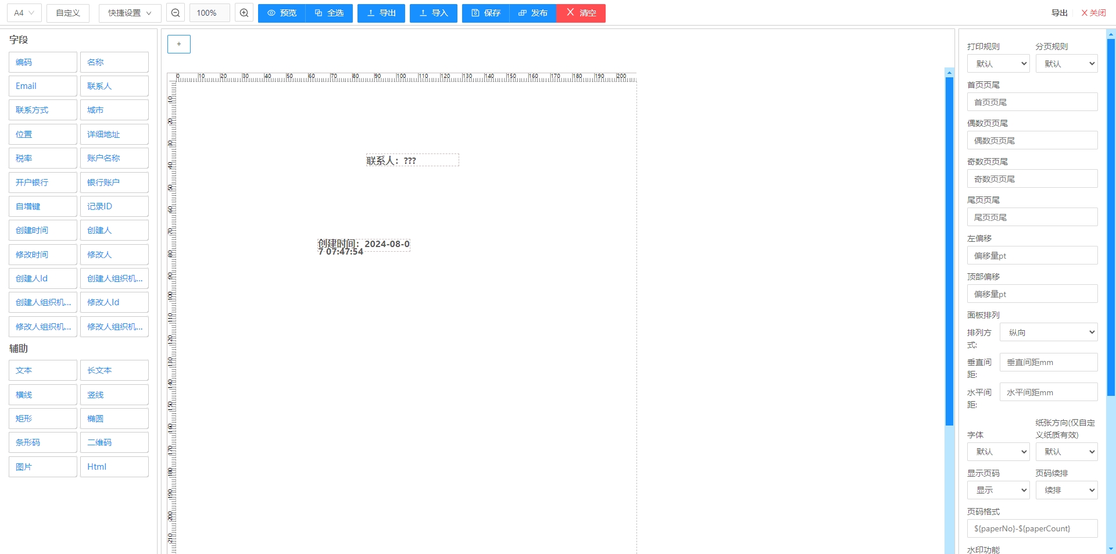Click the 导入 import button

pyautogui.click(x=434, y=13)
